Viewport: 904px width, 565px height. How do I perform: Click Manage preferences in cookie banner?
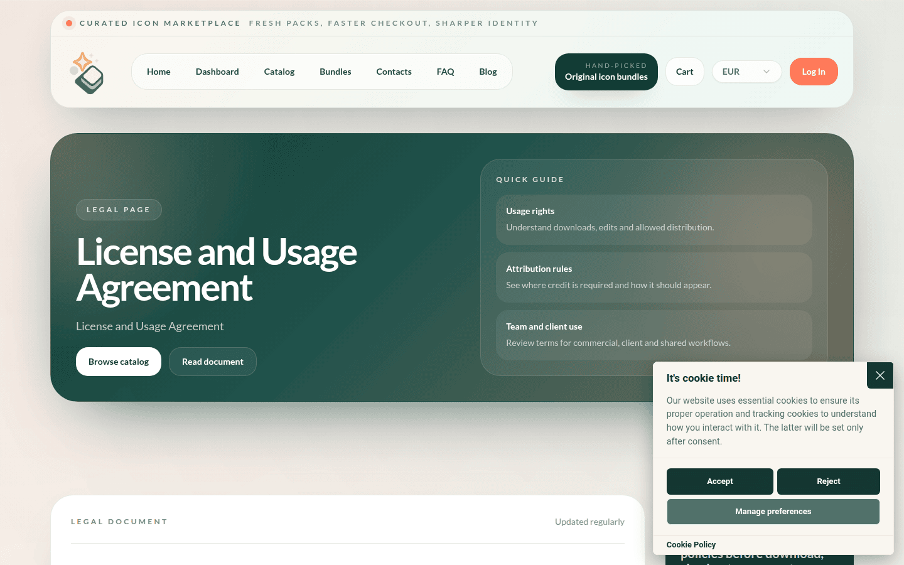[x=773, y=512]
